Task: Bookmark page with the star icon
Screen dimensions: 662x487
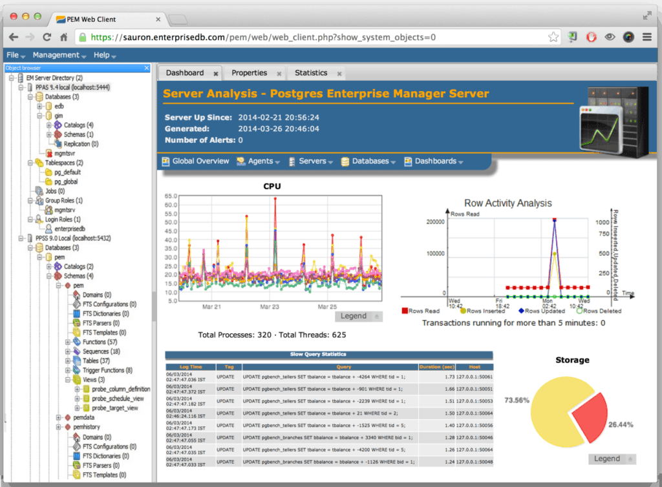Action: (x=553, y=37)
